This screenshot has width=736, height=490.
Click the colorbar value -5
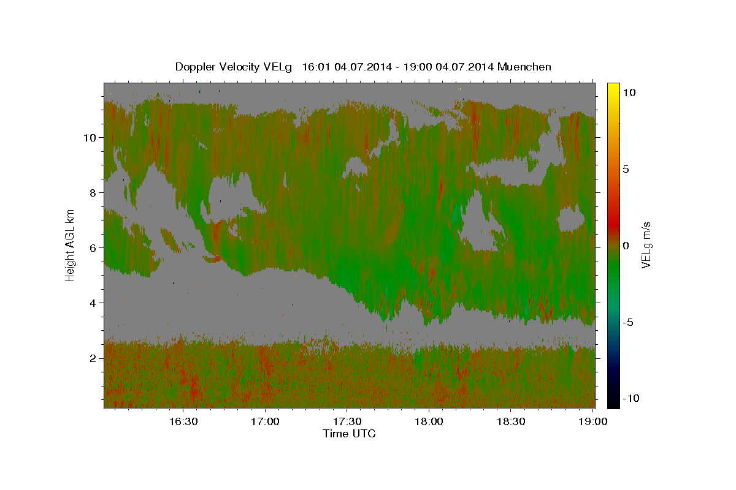pos(628,322)
